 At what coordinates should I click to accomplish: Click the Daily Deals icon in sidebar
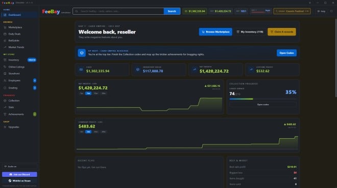pyautogui.click(x=5, y=34)
